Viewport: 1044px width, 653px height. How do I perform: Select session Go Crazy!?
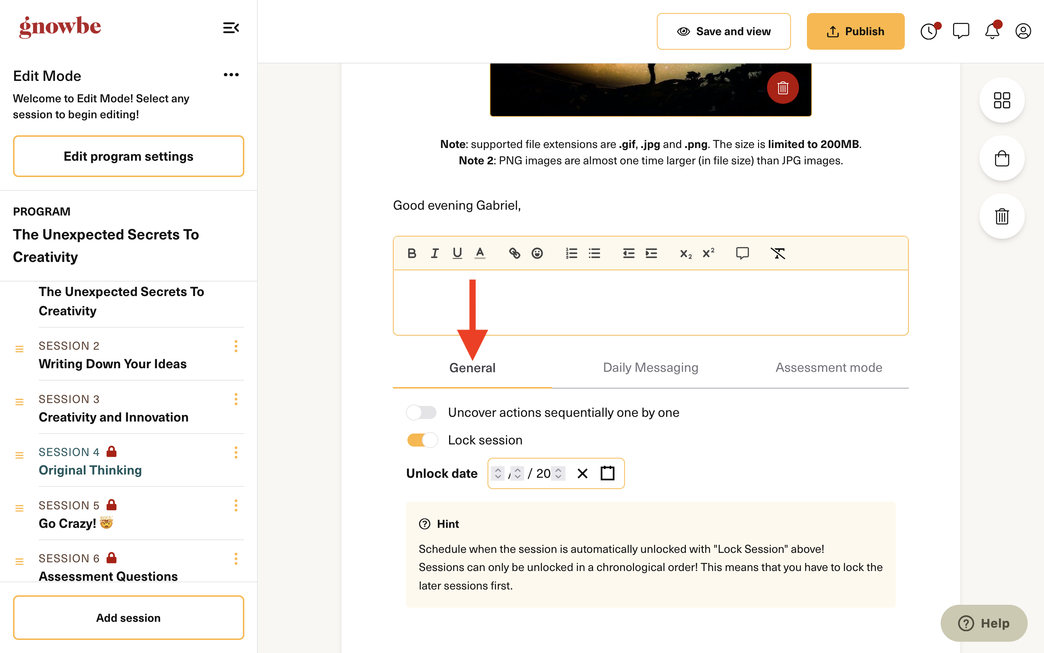pos(76,523)
